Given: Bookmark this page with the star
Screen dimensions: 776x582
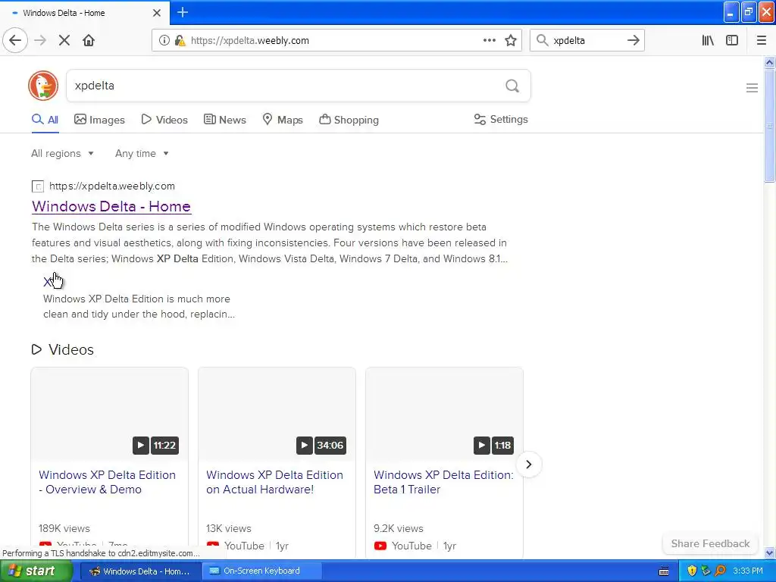Looking at the screenshot, I should pos(511,41).
